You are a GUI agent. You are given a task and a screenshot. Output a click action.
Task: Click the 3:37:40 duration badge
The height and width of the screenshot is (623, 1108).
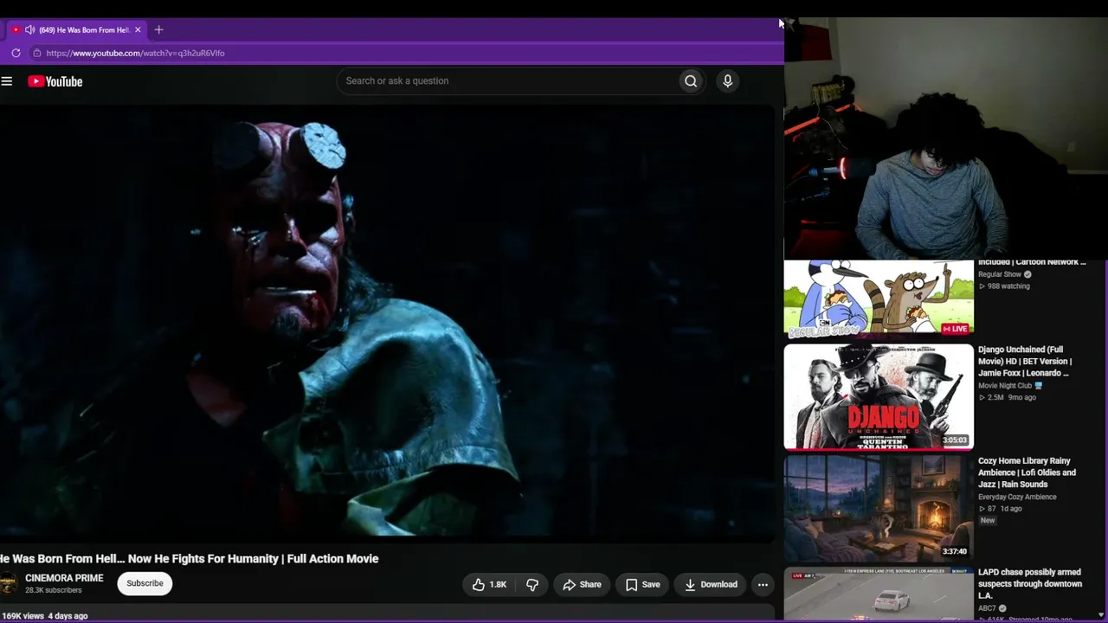955,552
